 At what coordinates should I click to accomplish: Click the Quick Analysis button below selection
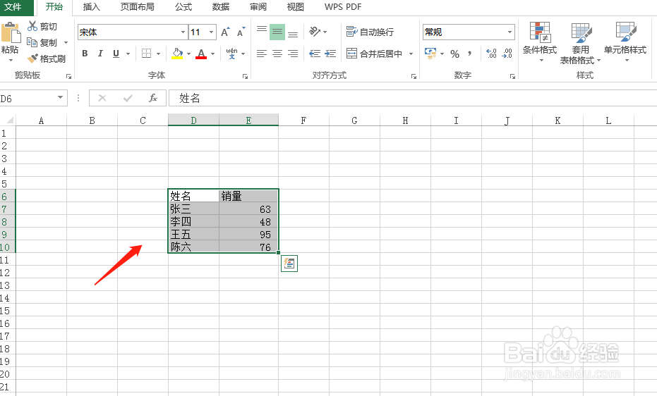coord(289,264)
